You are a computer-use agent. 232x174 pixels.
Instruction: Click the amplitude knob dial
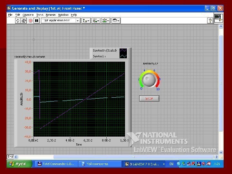[x=149, y=80]
